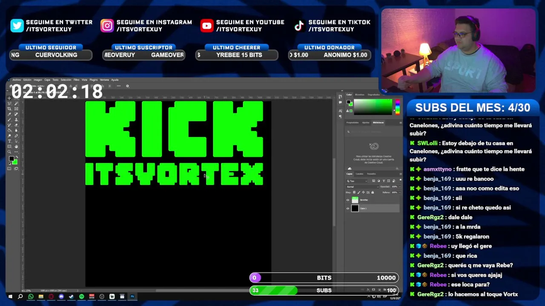Select the Eyedropper tool

click(x=9, y=114)
